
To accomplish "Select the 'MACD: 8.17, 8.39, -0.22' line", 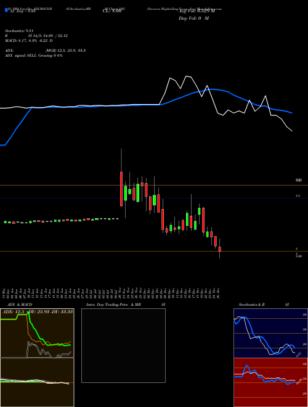I will click(x=28, y=41).
